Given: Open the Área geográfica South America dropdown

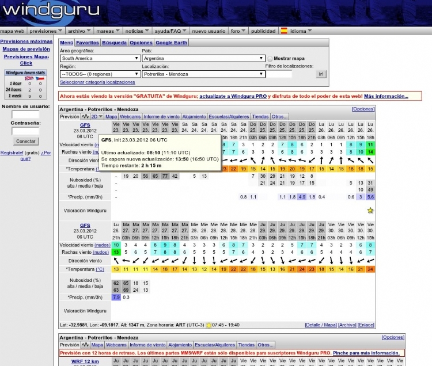Looking at the screenshot, I should [100, 58].
